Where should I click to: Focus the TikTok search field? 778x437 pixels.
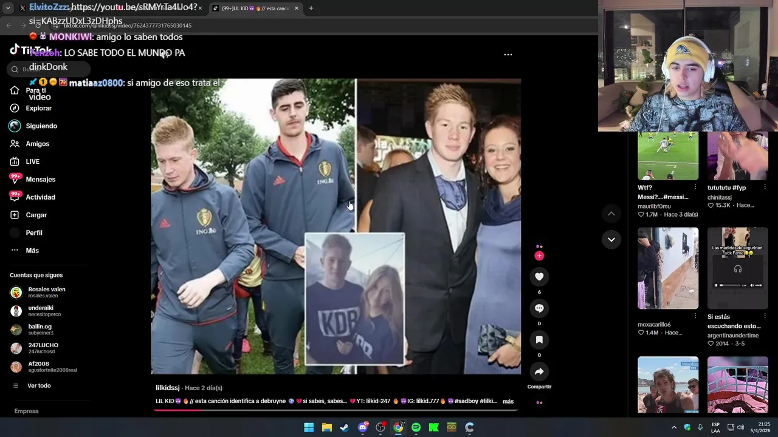coord(49,69)
